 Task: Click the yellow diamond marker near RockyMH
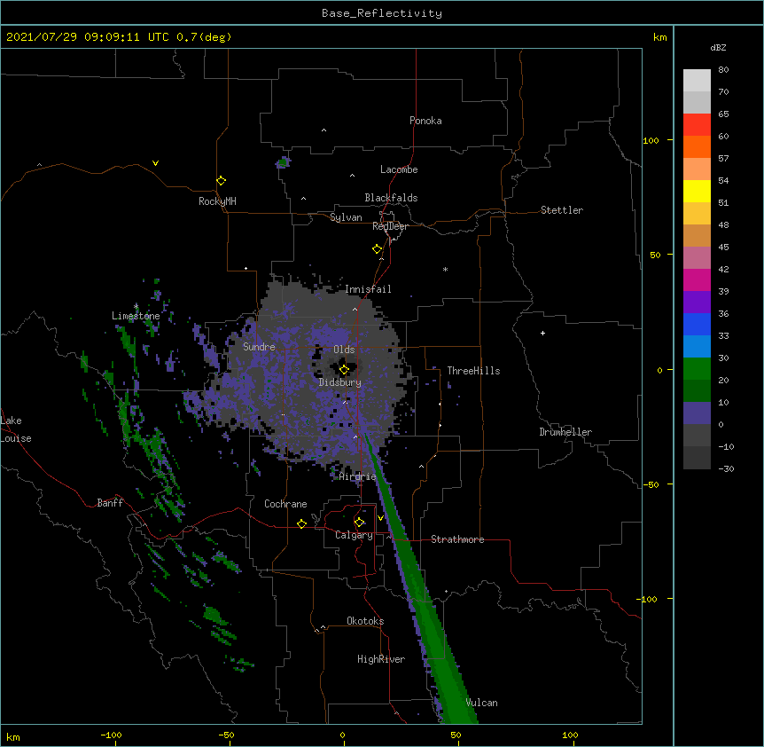point(221,181)
